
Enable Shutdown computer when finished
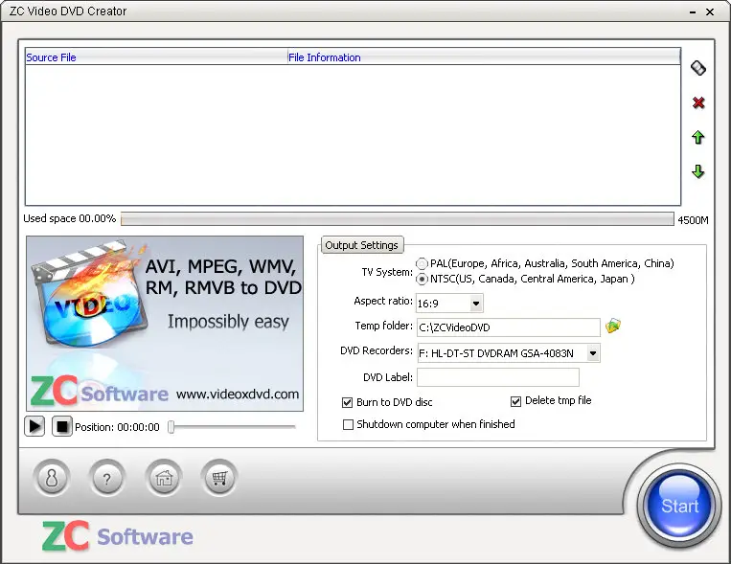[348, 424]
